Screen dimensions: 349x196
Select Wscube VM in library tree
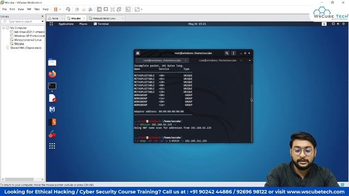(17, 44)
